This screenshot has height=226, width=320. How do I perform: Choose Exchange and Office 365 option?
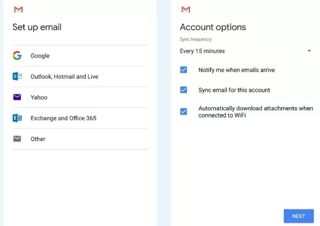pyautogui.click(x=80, y=118)
